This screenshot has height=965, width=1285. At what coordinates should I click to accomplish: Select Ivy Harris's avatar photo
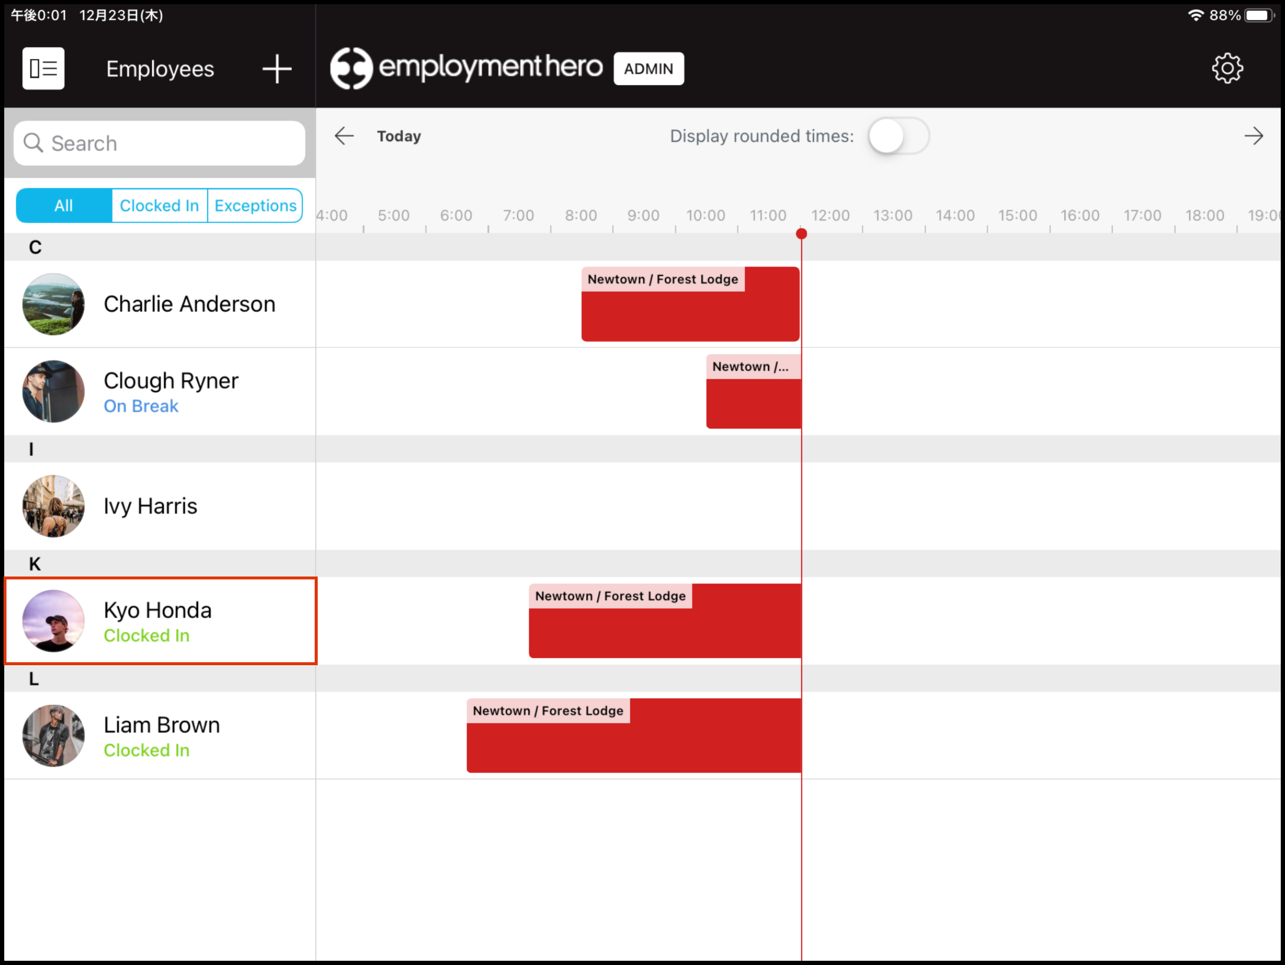click(53, 506)
